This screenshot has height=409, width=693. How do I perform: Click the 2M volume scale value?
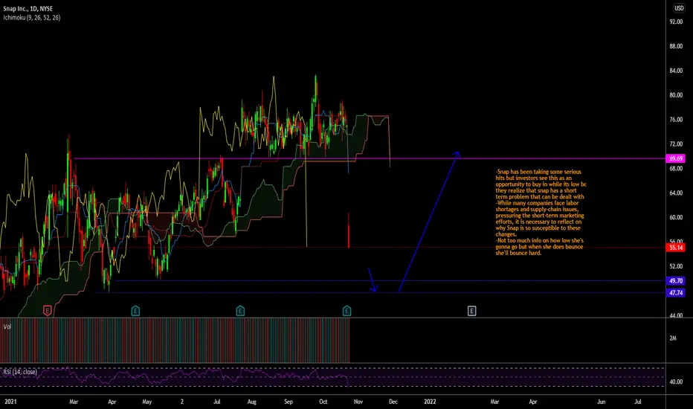(x=673, y=338)
